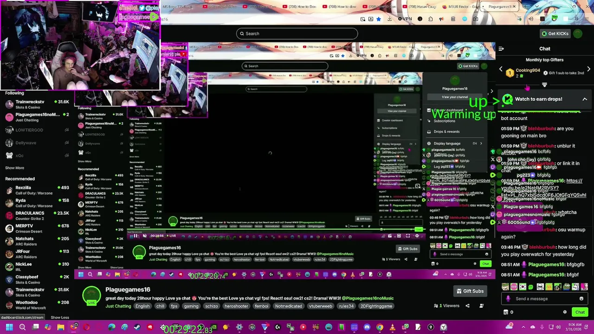The width and height of the screenshot is (594, 334).
Task: Select the fps tag
Action: tap(174, 306)
